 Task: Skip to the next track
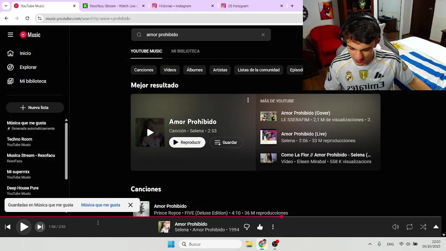click(x=40, y=227)
